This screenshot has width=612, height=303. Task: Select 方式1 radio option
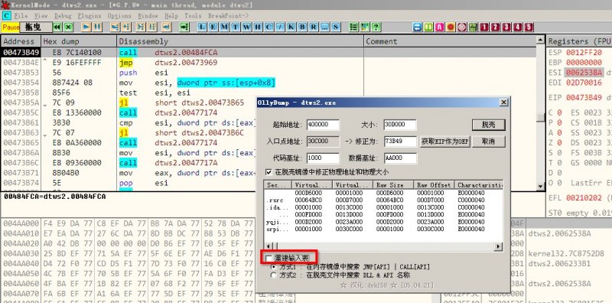(273, 267)
